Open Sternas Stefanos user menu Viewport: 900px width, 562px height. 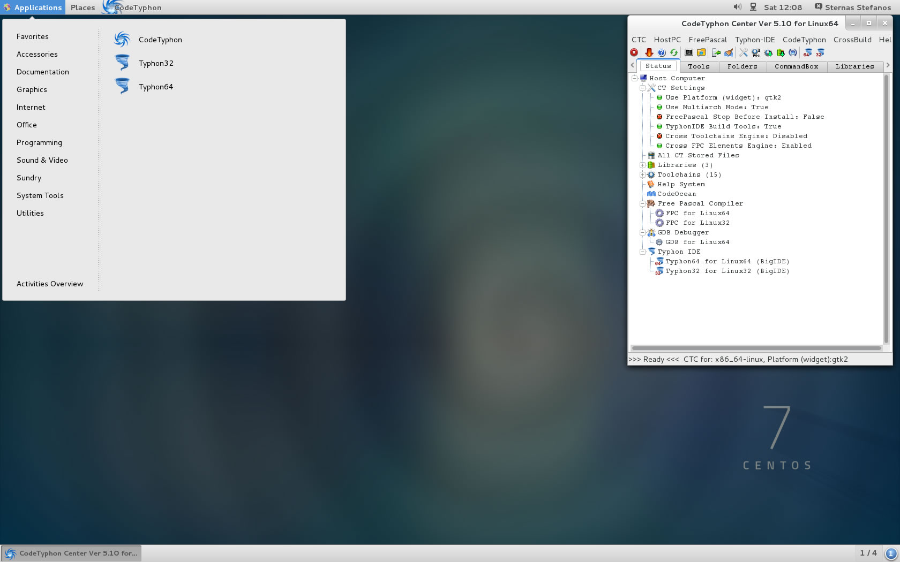(853, 7)
